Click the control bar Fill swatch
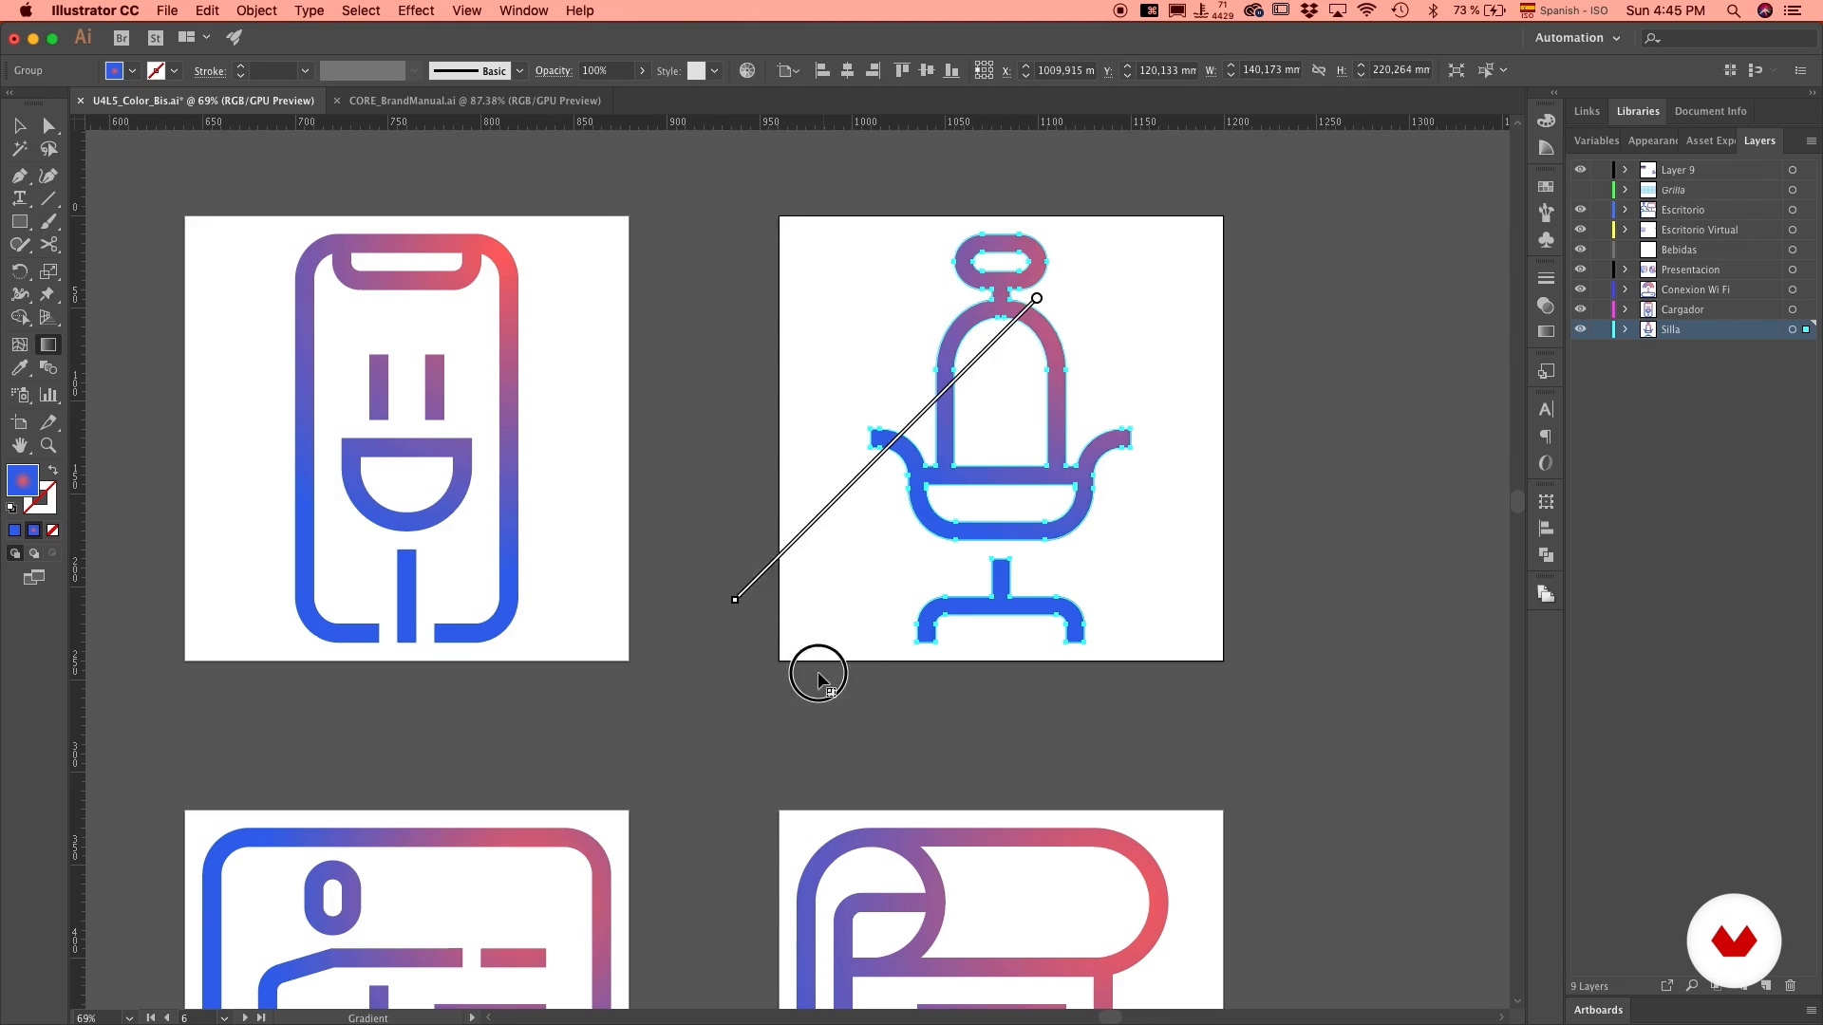Image resolution: width=1823 pixels, height=1025 pixels. (x=114, y=70)
